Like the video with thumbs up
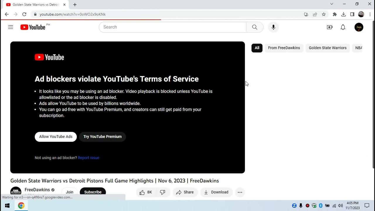The width and height of the screenshot is (375, 211). coord(146,192)
